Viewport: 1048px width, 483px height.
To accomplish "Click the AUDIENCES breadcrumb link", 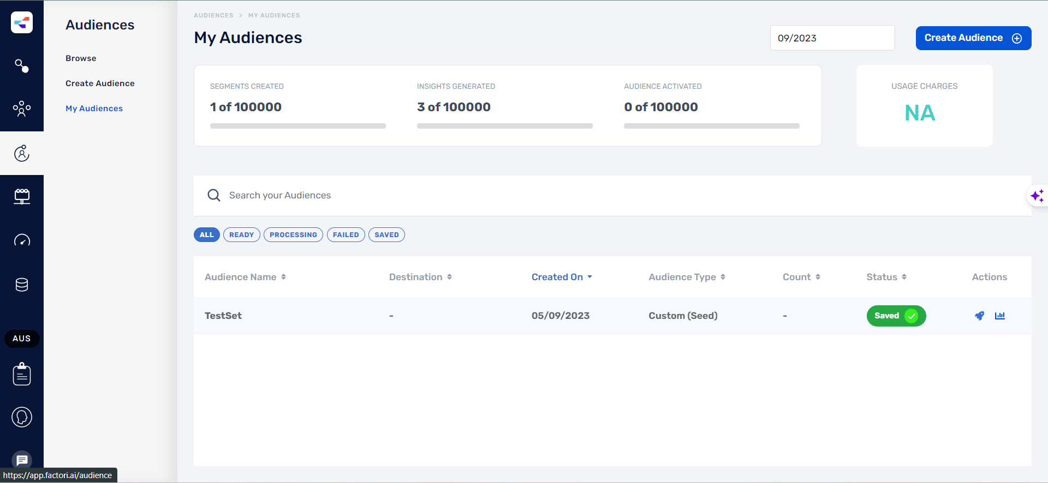I will pos(213,15).
